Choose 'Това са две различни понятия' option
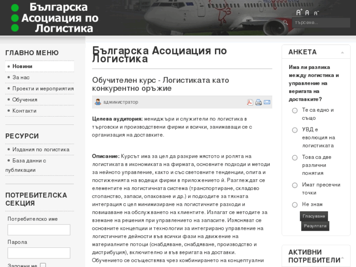The image size is (356, 267). coord(295,158)
